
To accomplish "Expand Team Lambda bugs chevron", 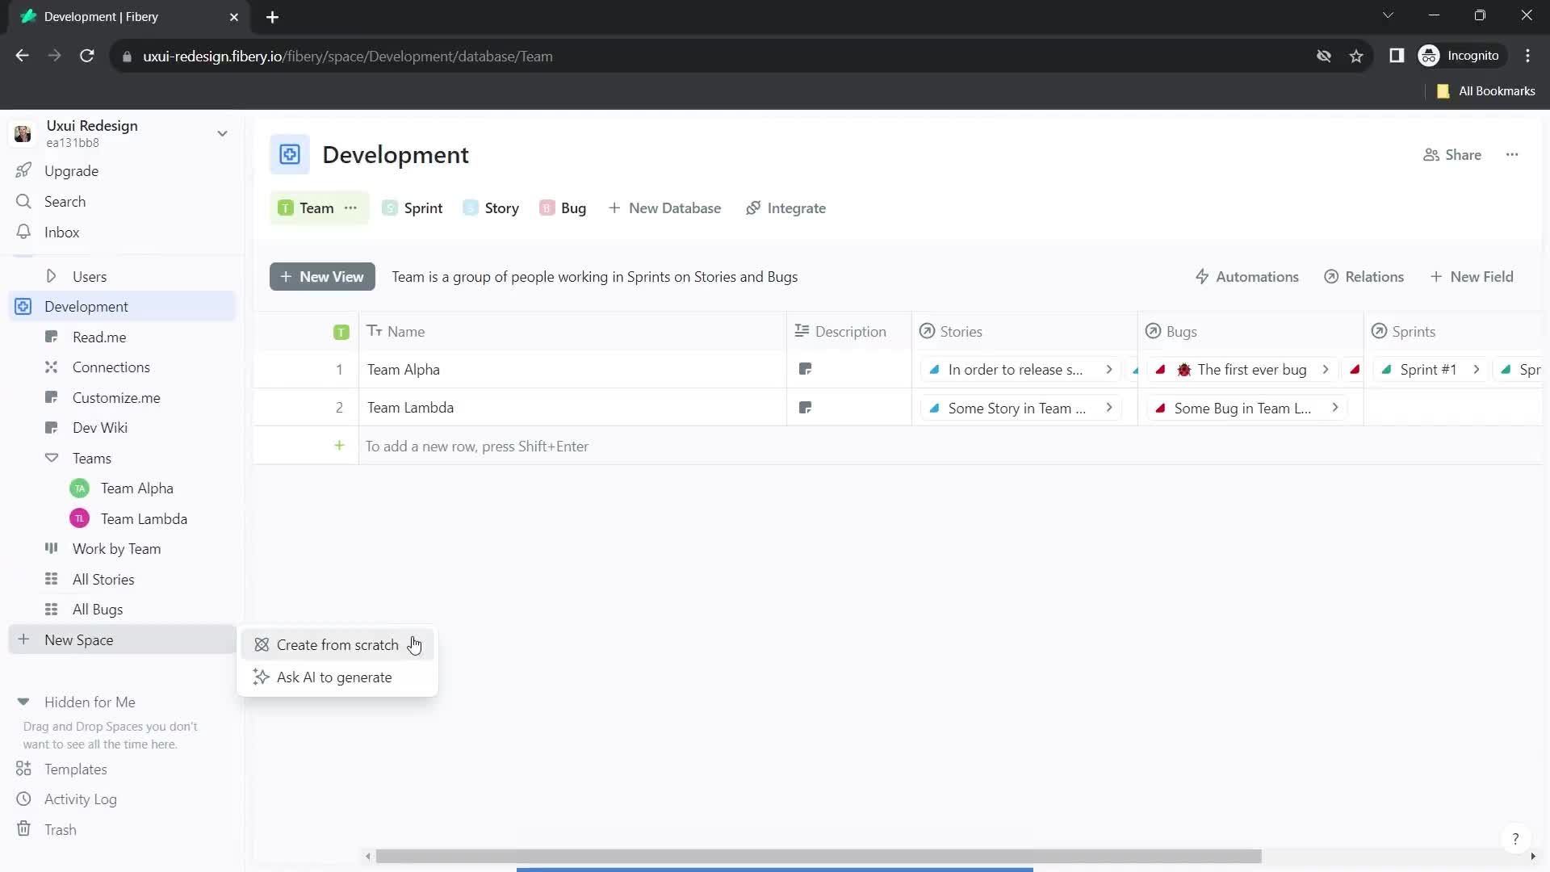I will click(x=1337, y=408).
